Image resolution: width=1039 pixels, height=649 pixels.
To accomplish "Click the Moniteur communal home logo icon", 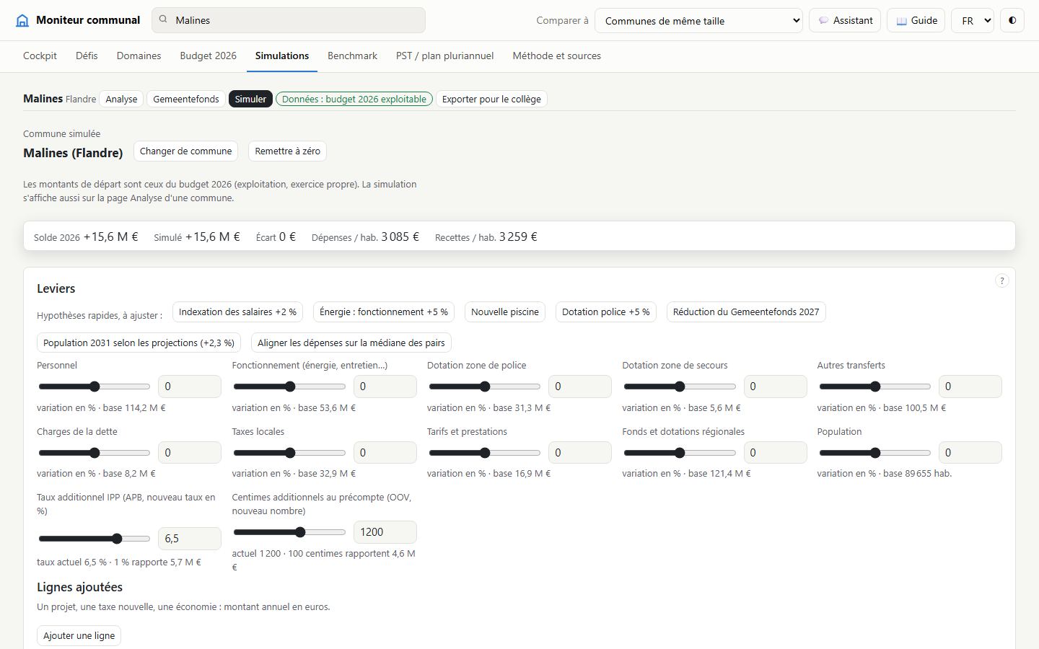I will [22, 20].
